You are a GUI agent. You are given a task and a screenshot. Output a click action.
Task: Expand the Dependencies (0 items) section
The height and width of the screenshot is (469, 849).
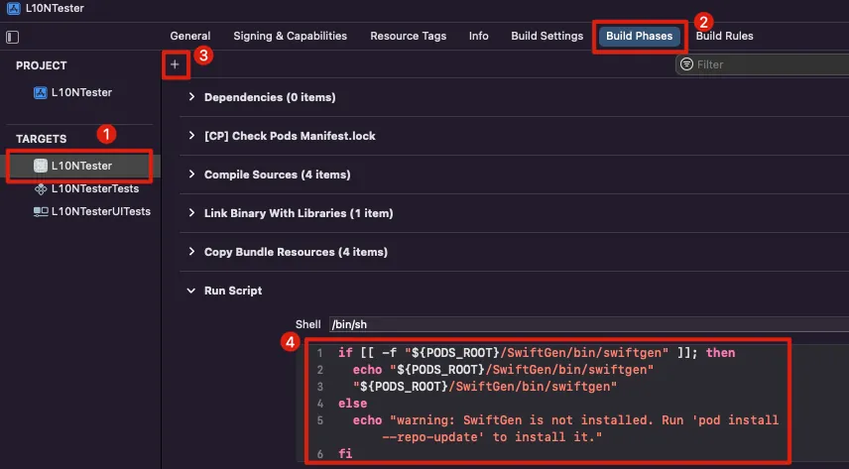pos(190,97)
